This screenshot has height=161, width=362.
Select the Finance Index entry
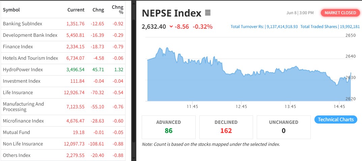pyautogui.click(x=18, y=47)
